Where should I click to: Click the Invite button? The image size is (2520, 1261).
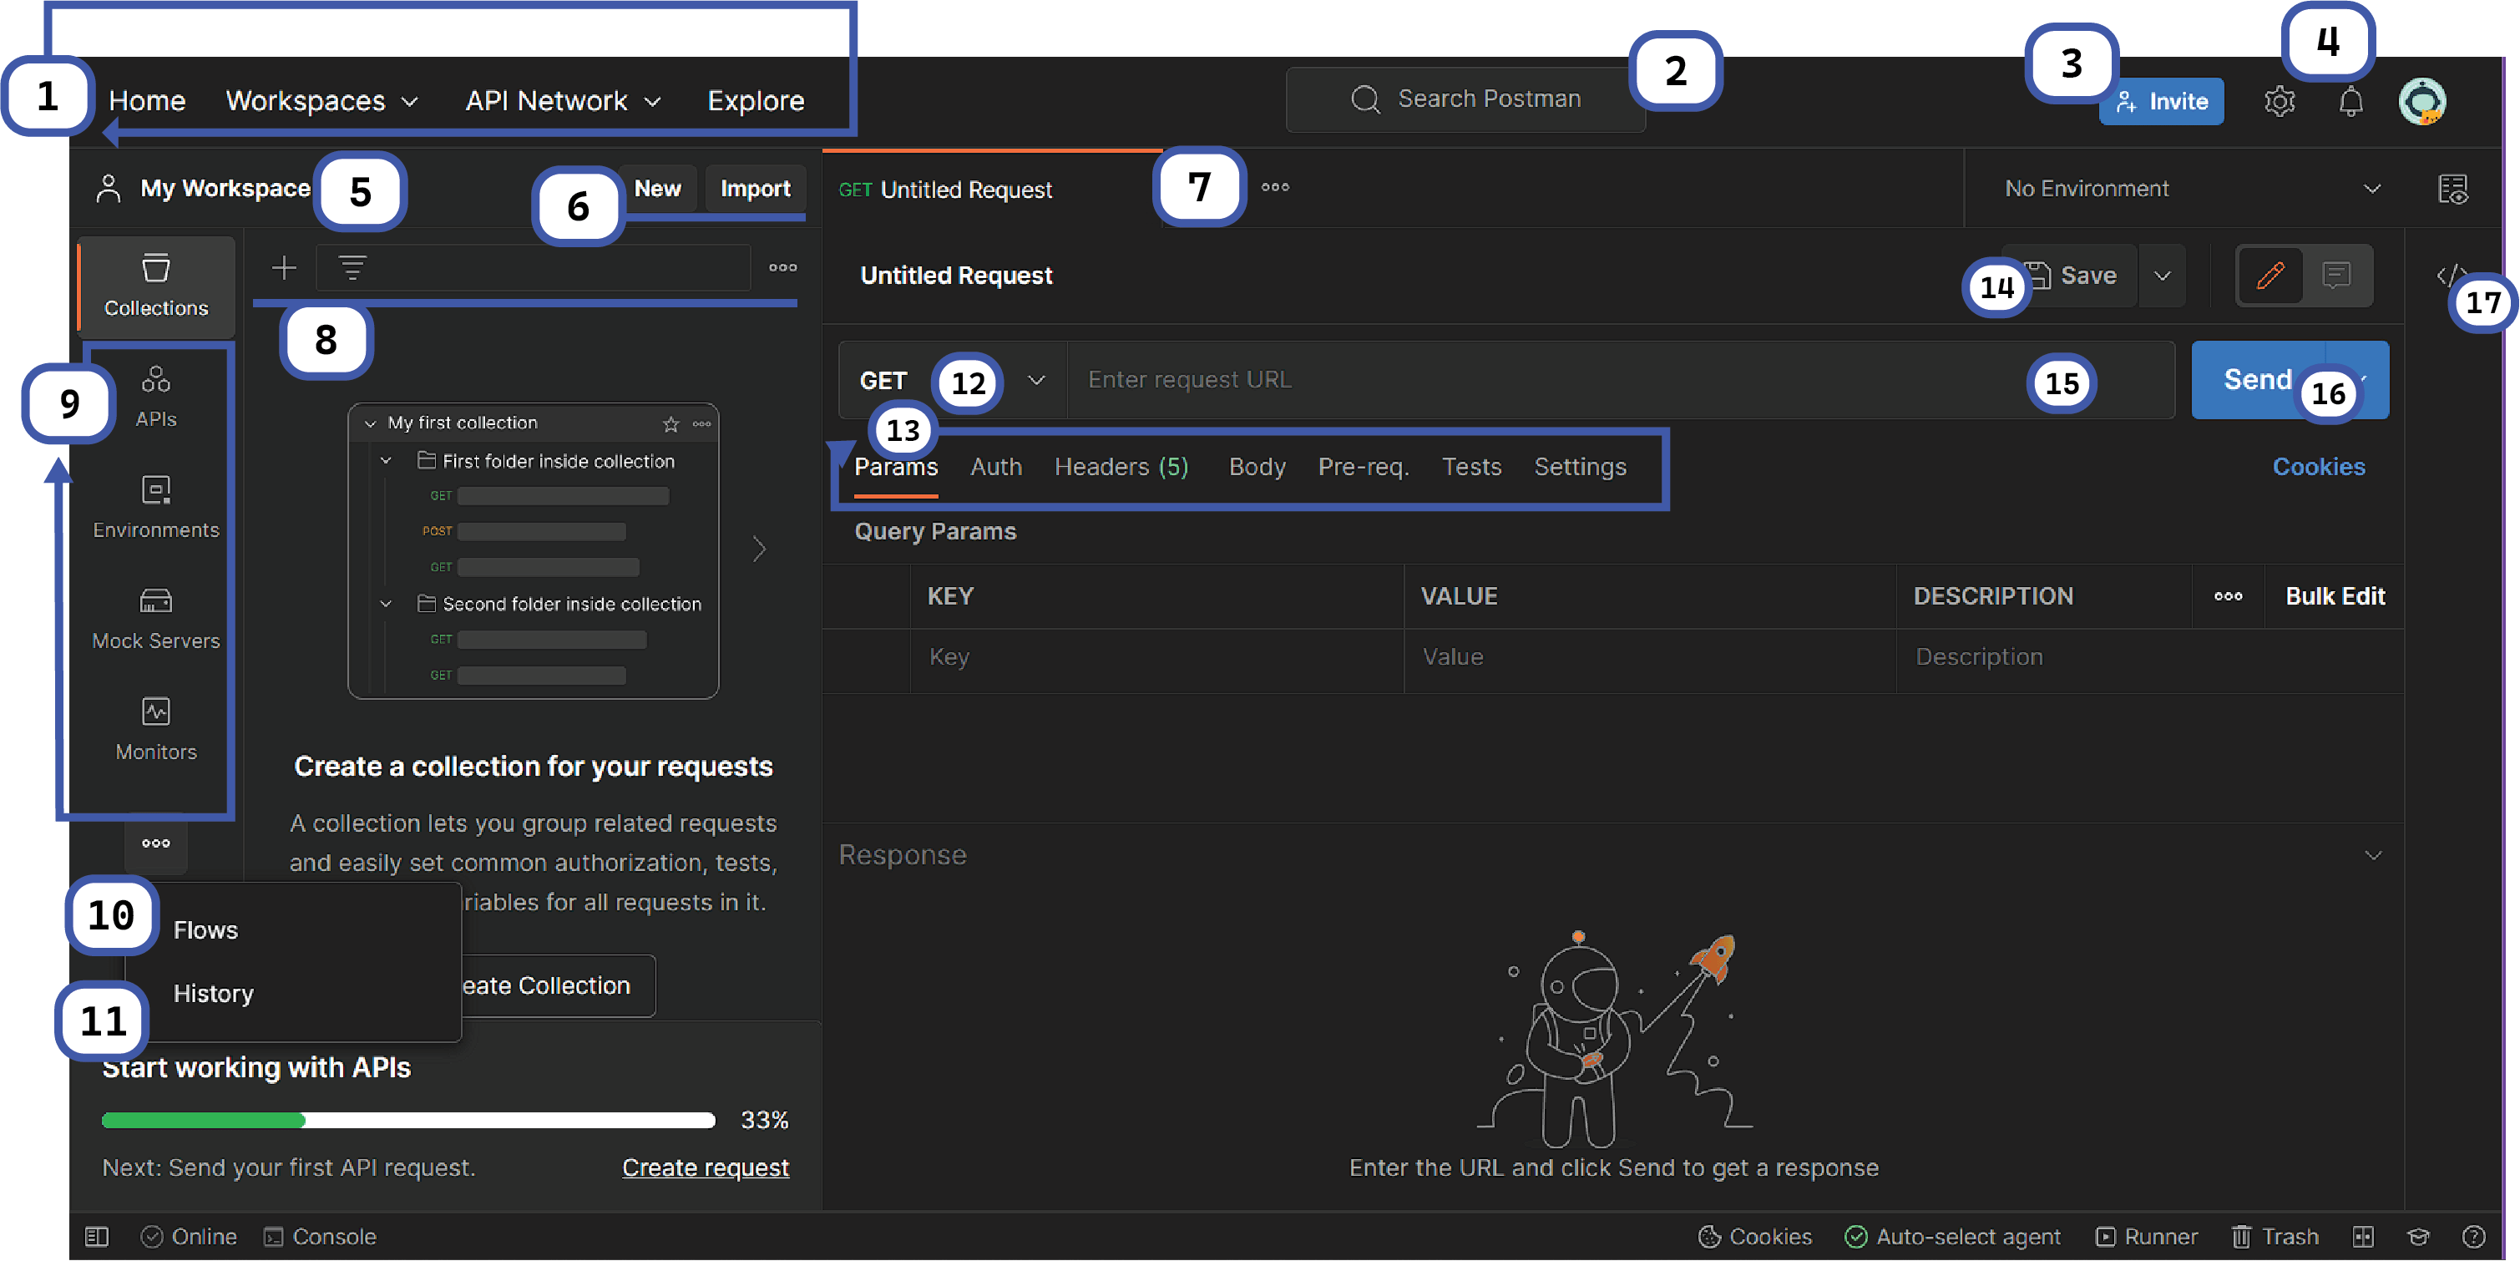[x=2161, y=101]
